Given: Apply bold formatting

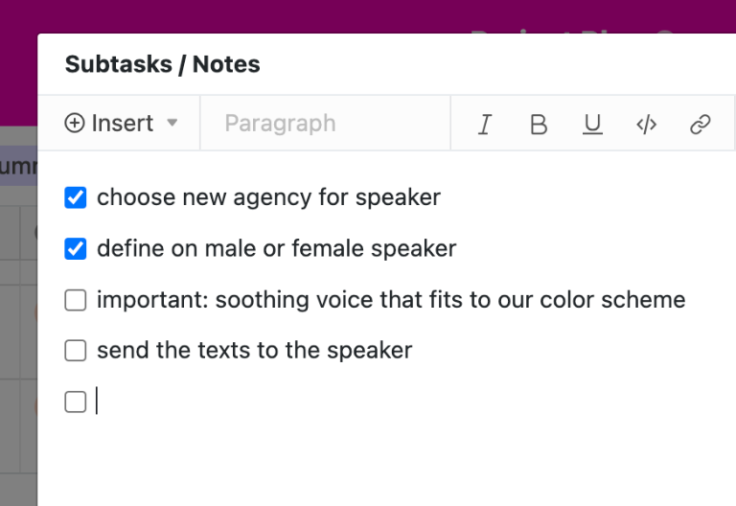Looking at the screenshot, I should [x=539, y=124].
